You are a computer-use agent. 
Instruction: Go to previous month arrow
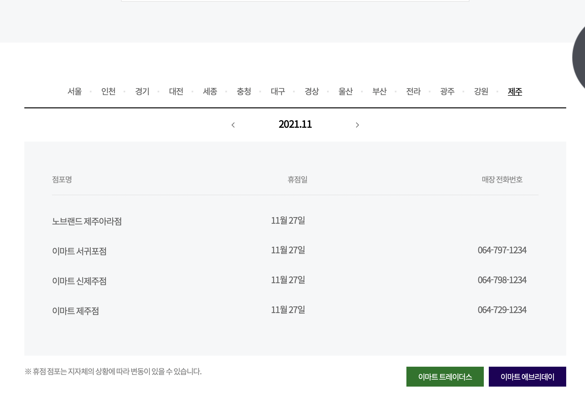point(233,125)
